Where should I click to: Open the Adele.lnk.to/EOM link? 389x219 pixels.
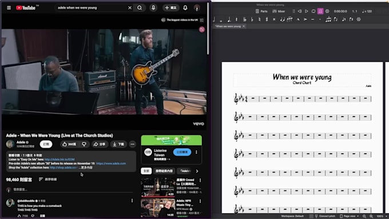point(59,160)
